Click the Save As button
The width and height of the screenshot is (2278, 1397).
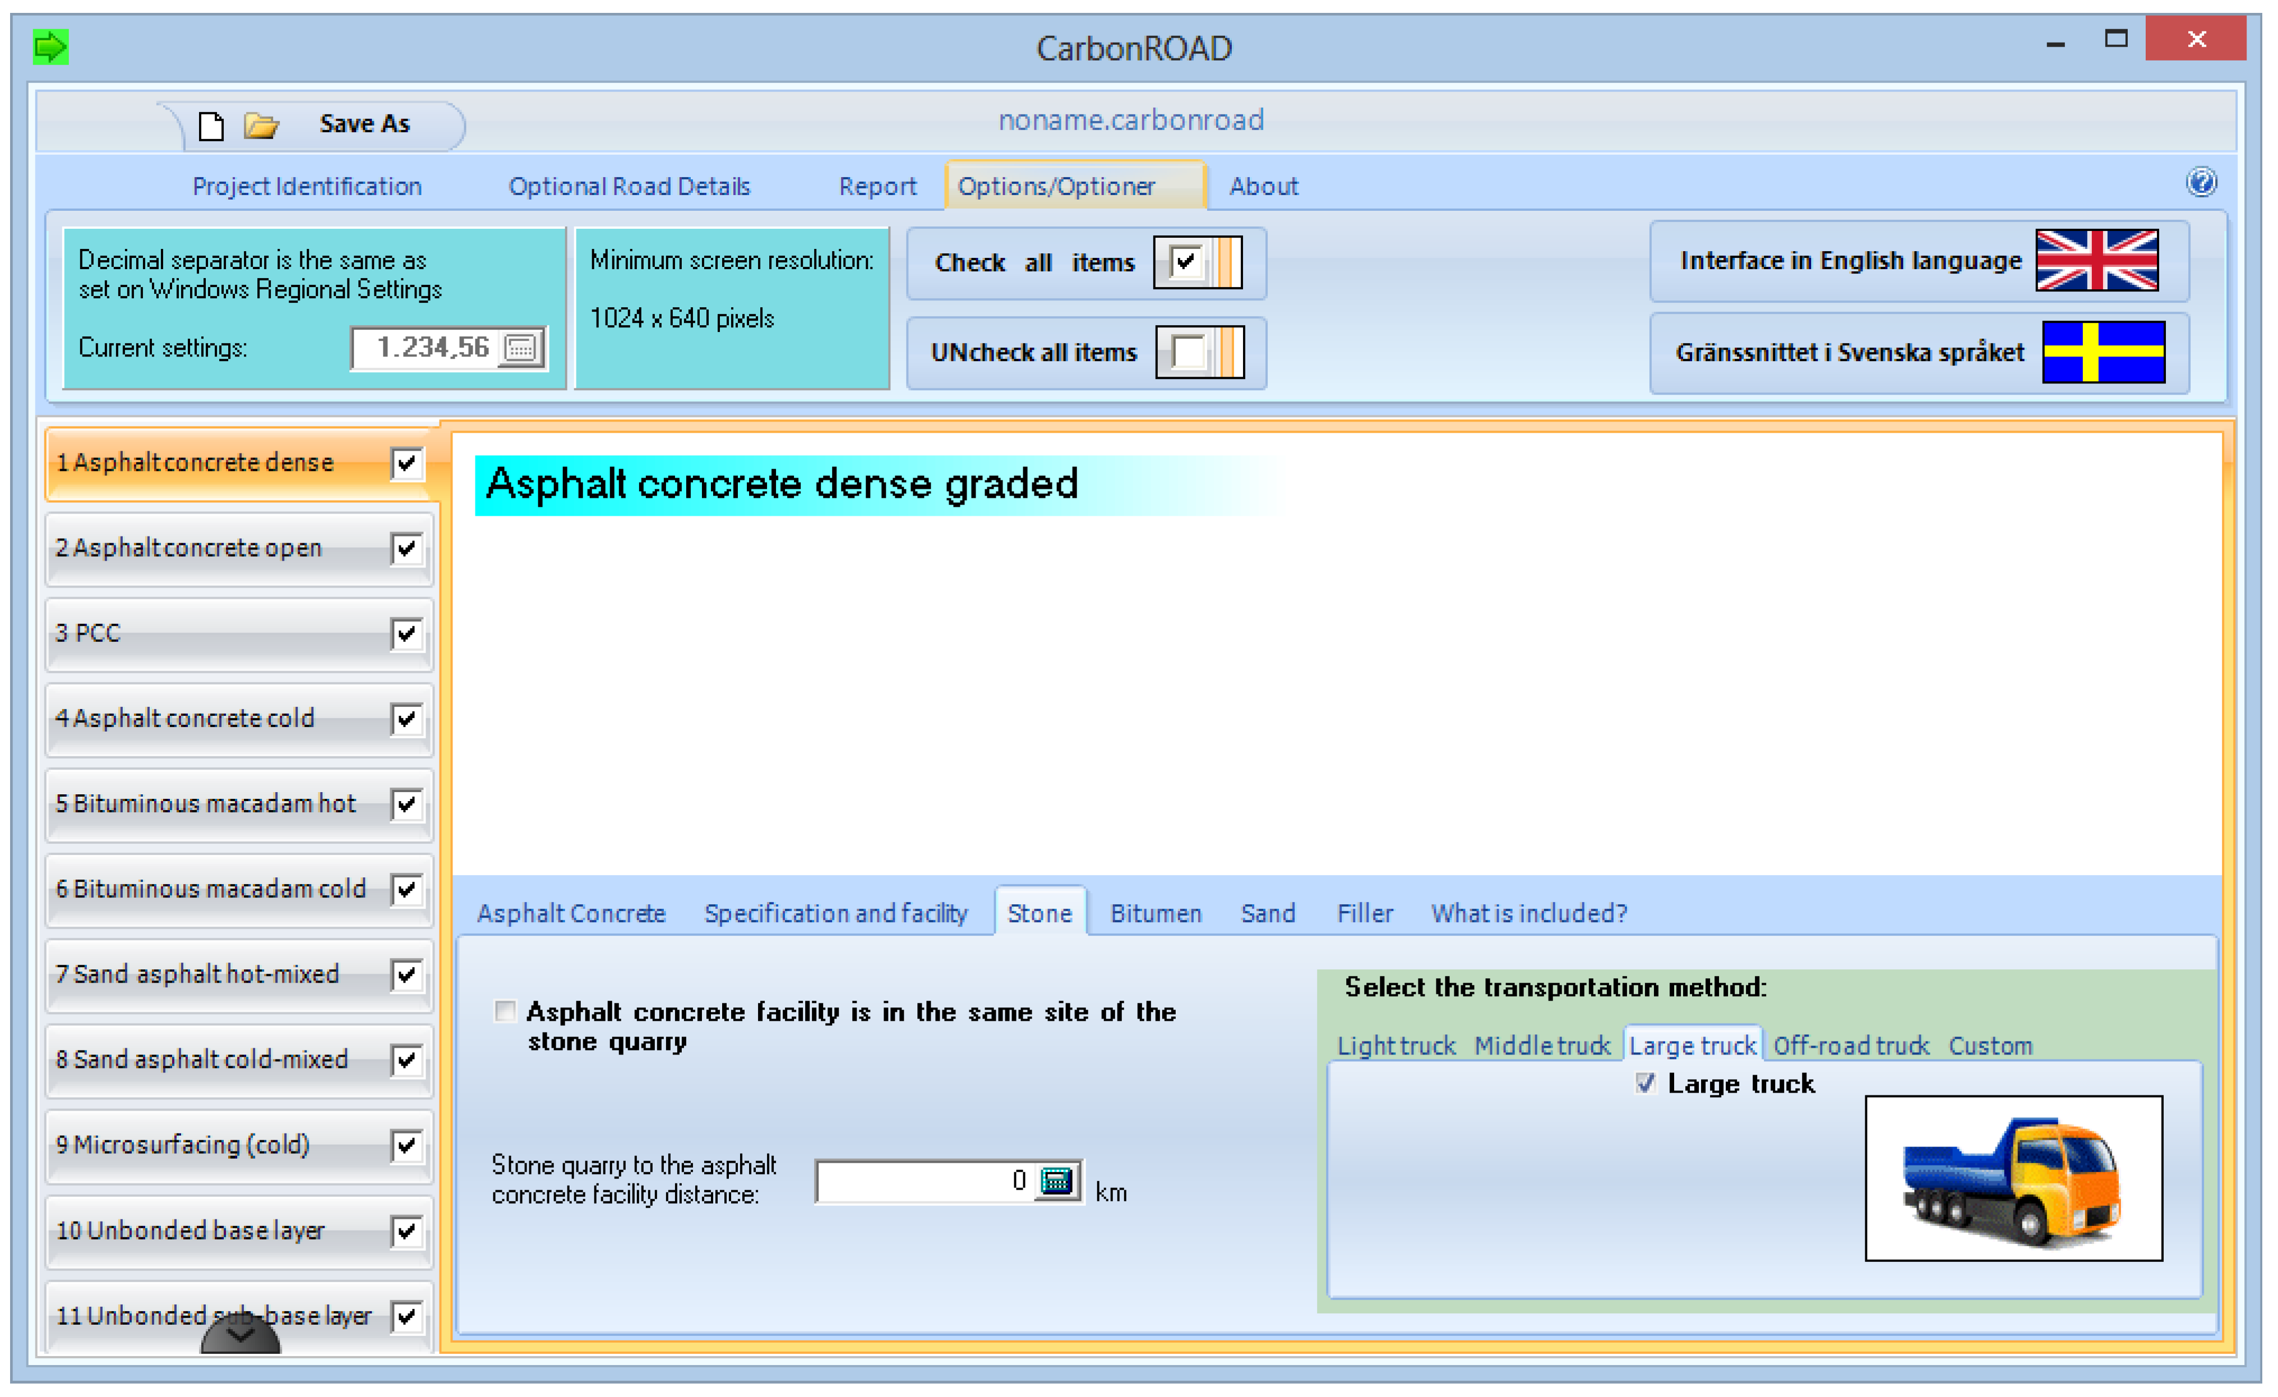point(364,124)
